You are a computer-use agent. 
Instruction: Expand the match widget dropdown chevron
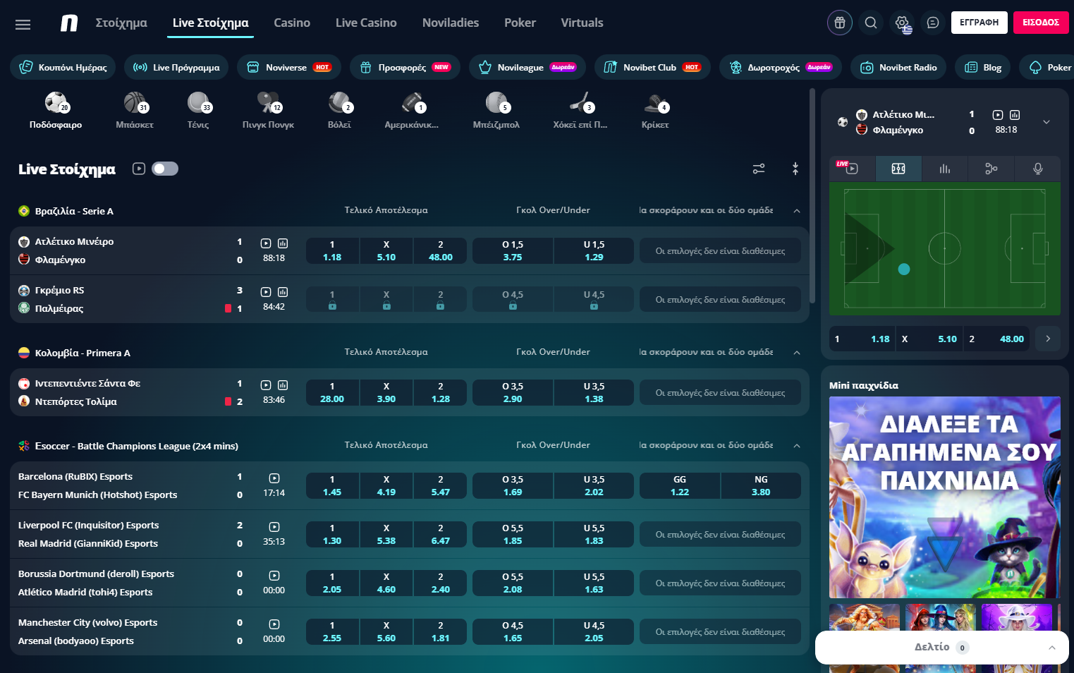[1046, 122]
